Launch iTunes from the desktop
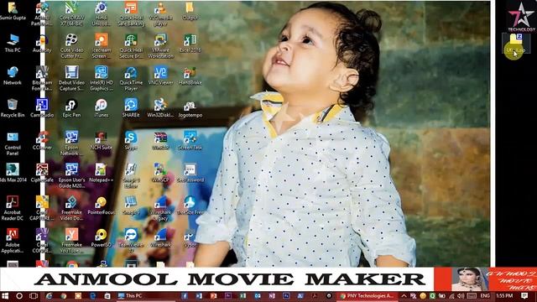 [x=101, y=108]
